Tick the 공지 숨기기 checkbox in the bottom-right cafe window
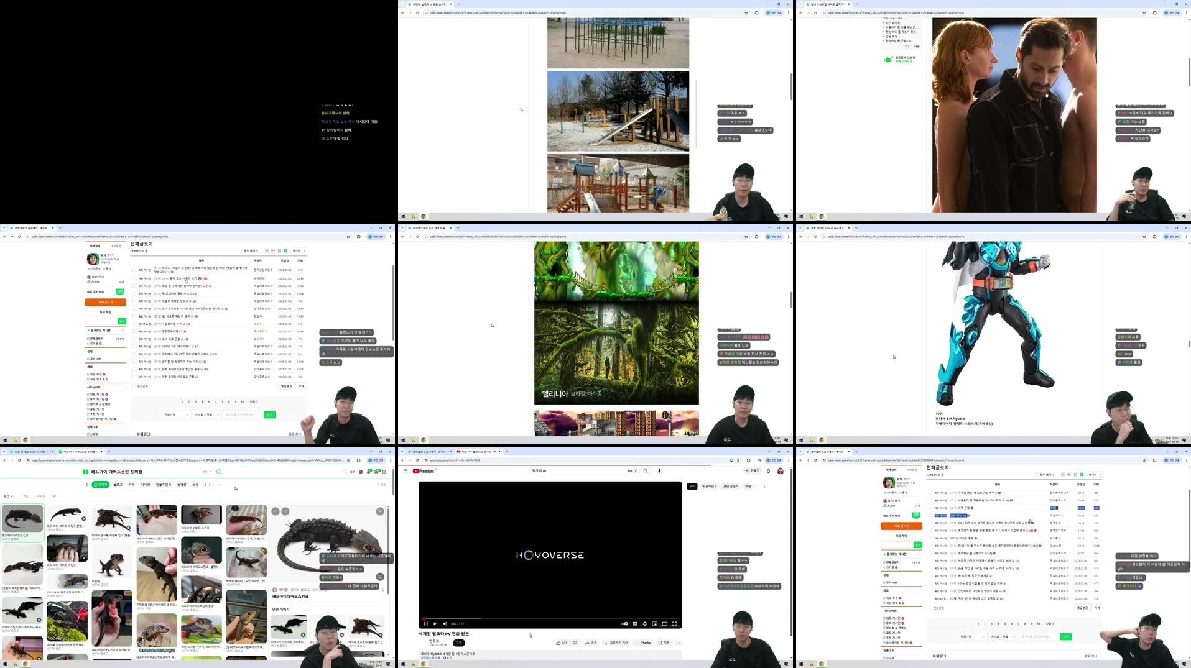This screenshot has height=668, width=1191. (x=1037, y=475)
